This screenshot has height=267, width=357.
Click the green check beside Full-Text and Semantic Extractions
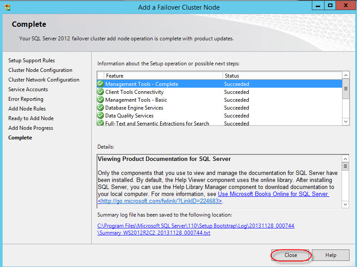(101, 123)
